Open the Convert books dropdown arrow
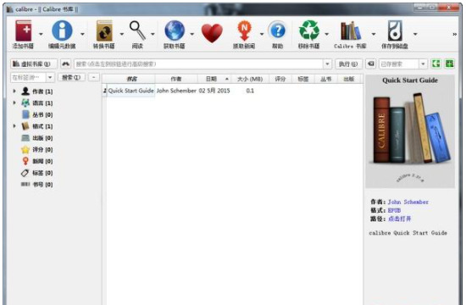This screenshot has width=466, height=305. 121,34
